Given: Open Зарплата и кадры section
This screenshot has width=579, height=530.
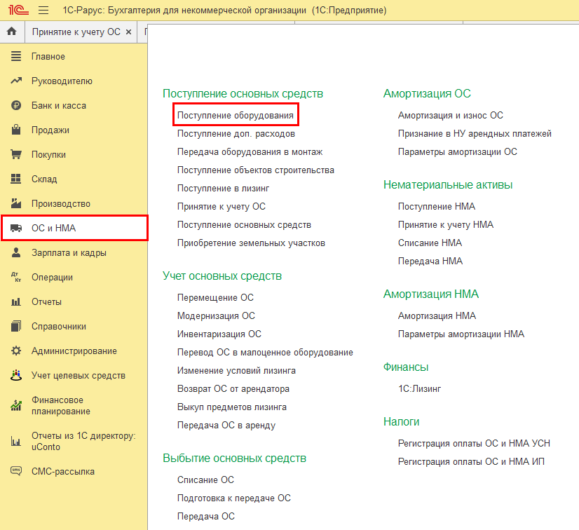Looking at the screenshot, I should 69,253.
